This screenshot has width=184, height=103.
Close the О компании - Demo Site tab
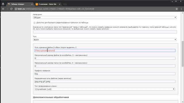[60, 4]
